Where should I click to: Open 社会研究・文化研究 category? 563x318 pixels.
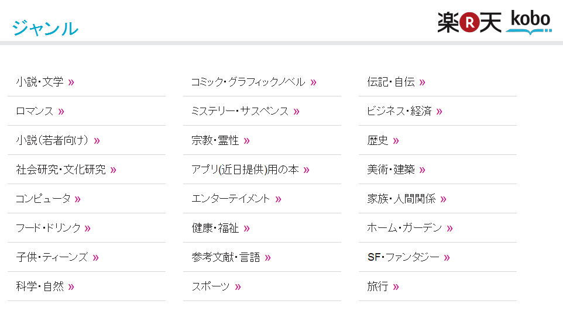tap(61, 170)
